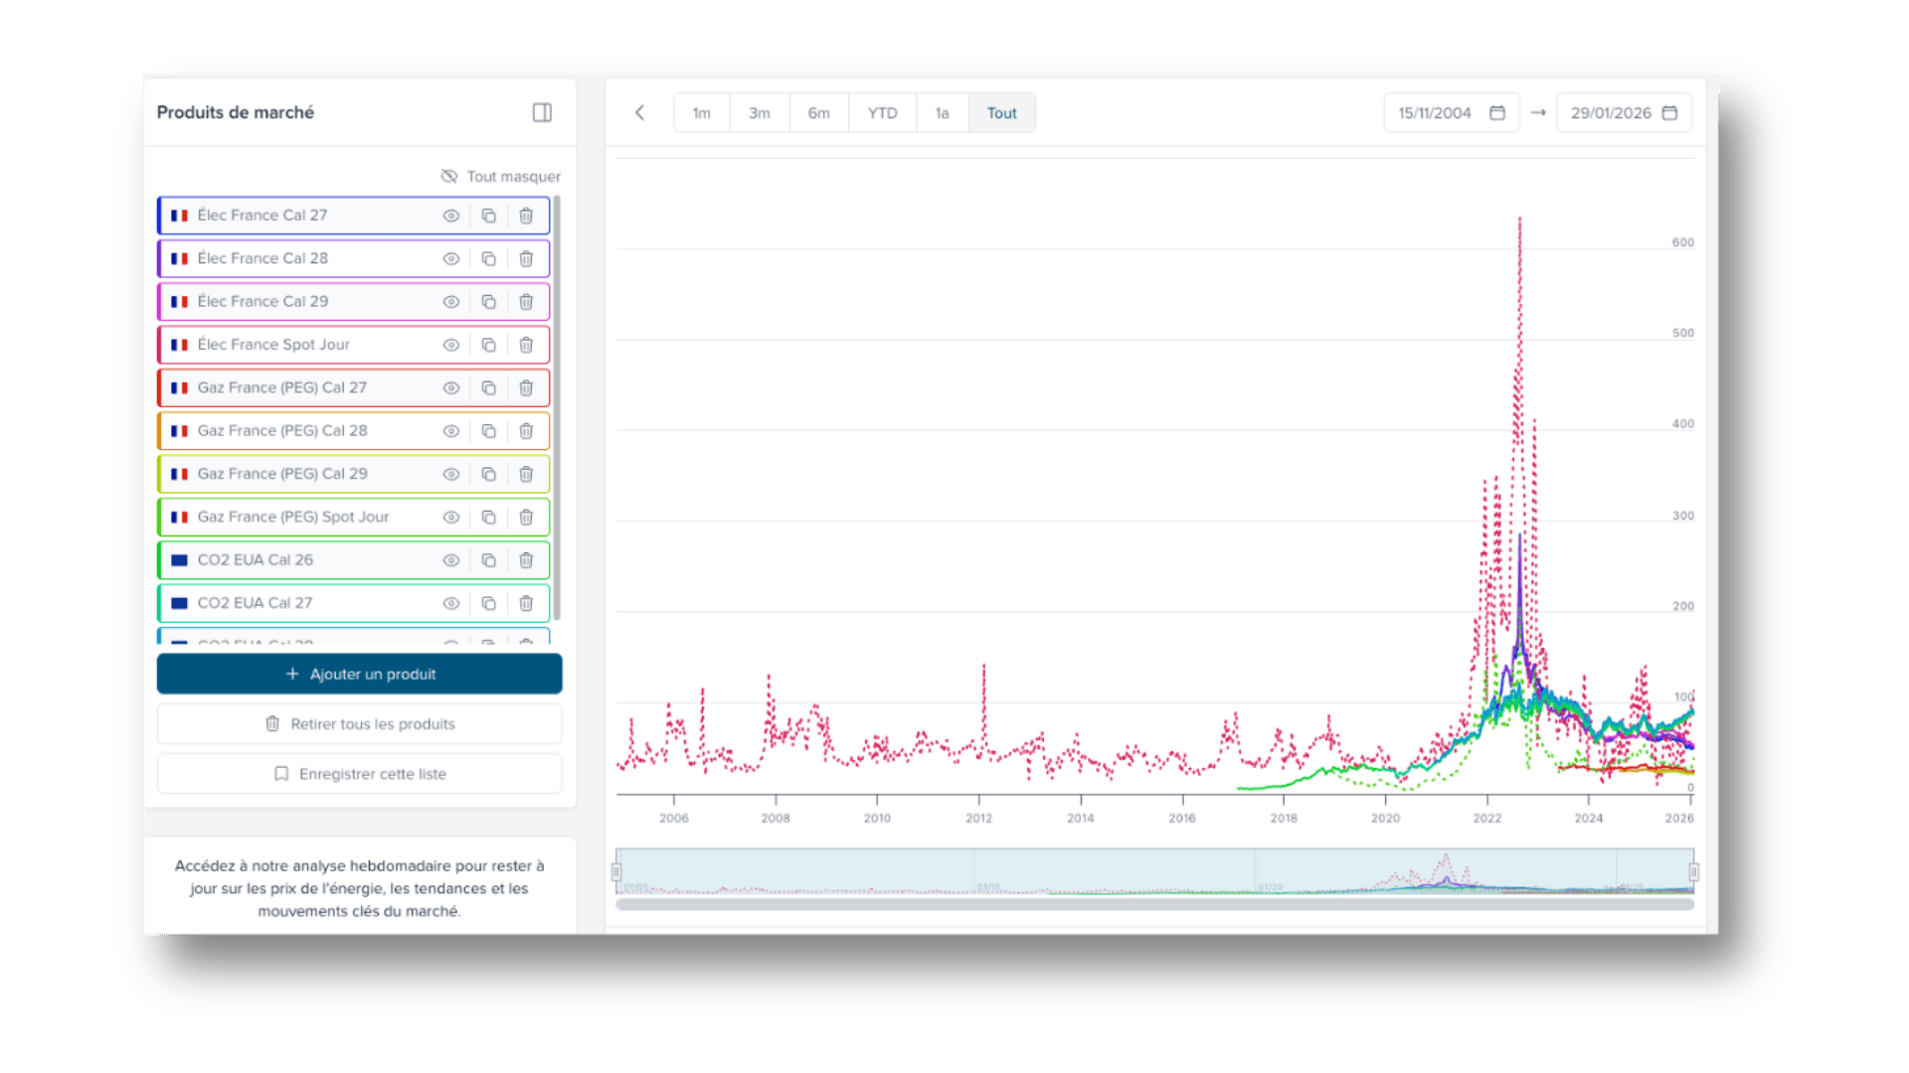1909x1073 pixels.
Task: Hide Élec France Cal 29 series
Action: (x=450, y=302)
